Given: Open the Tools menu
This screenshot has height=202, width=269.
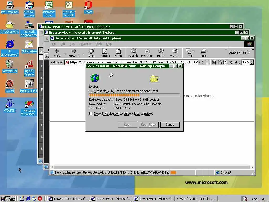Looking at the screenshot, I should pyautogui.click(x=99, y=44).
